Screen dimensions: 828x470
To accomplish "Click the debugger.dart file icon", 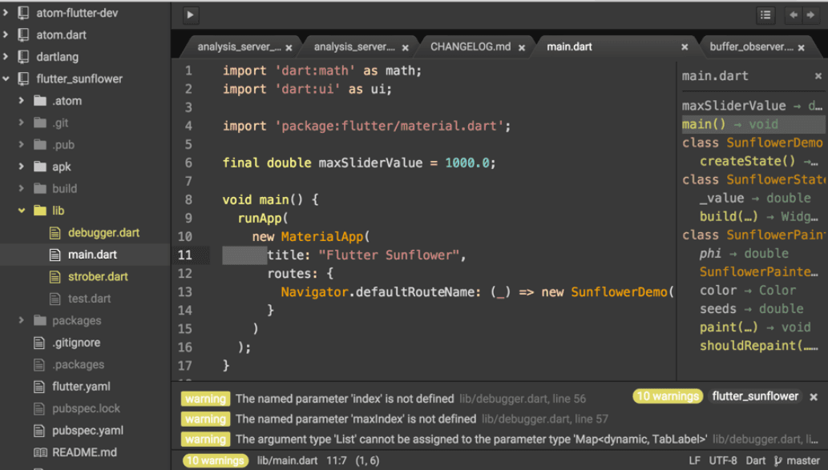I will (55, 233).
